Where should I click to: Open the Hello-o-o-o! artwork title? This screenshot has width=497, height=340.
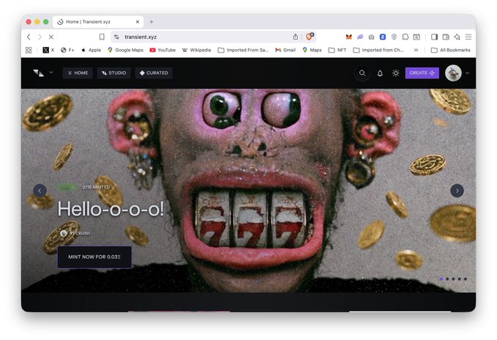[x=111, y=210]
